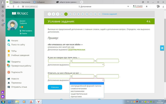Go to task number 7
Screen dimensions: 166x104
pyautogui.click(x=74, y=14)
